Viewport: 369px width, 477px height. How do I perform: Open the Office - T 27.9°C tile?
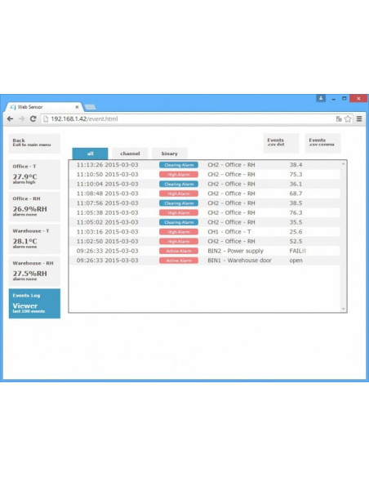(x=34, y=175)
